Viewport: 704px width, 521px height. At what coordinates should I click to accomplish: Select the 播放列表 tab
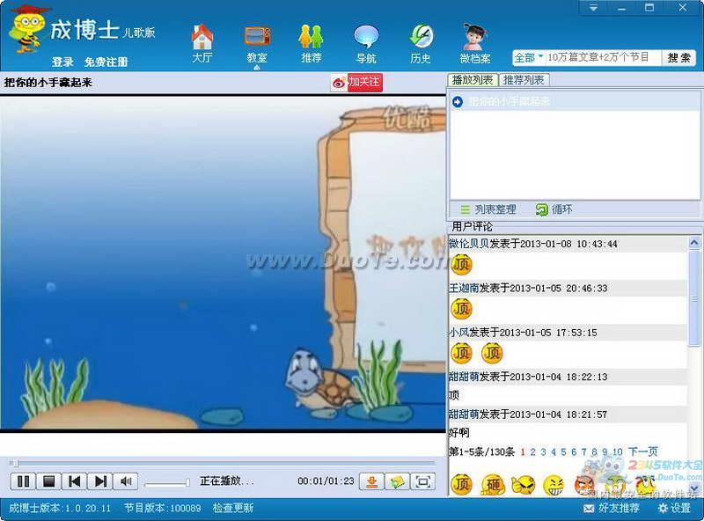click(x=473, y=80)
